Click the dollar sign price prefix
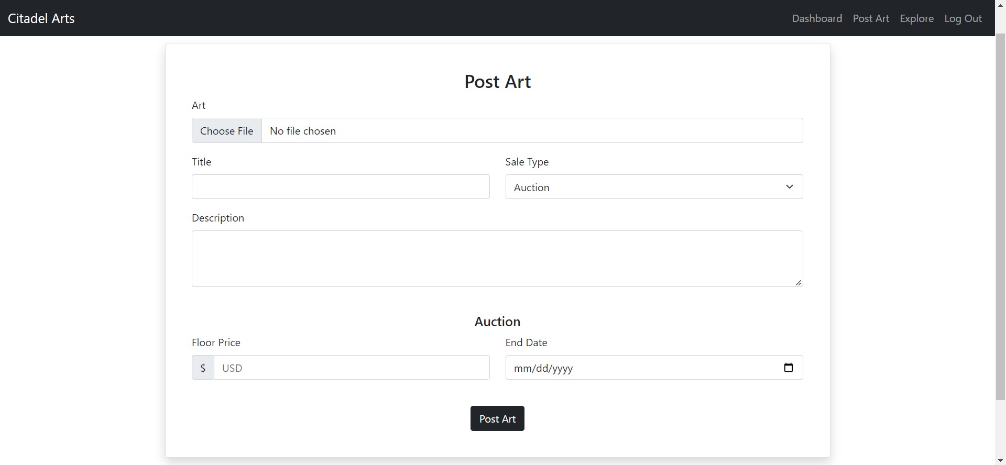The width and height of the screenshot is (1006, 465). coord(203,368)
